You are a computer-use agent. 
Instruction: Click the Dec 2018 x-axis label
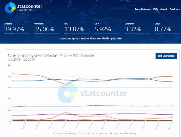(x=77, y=126)
